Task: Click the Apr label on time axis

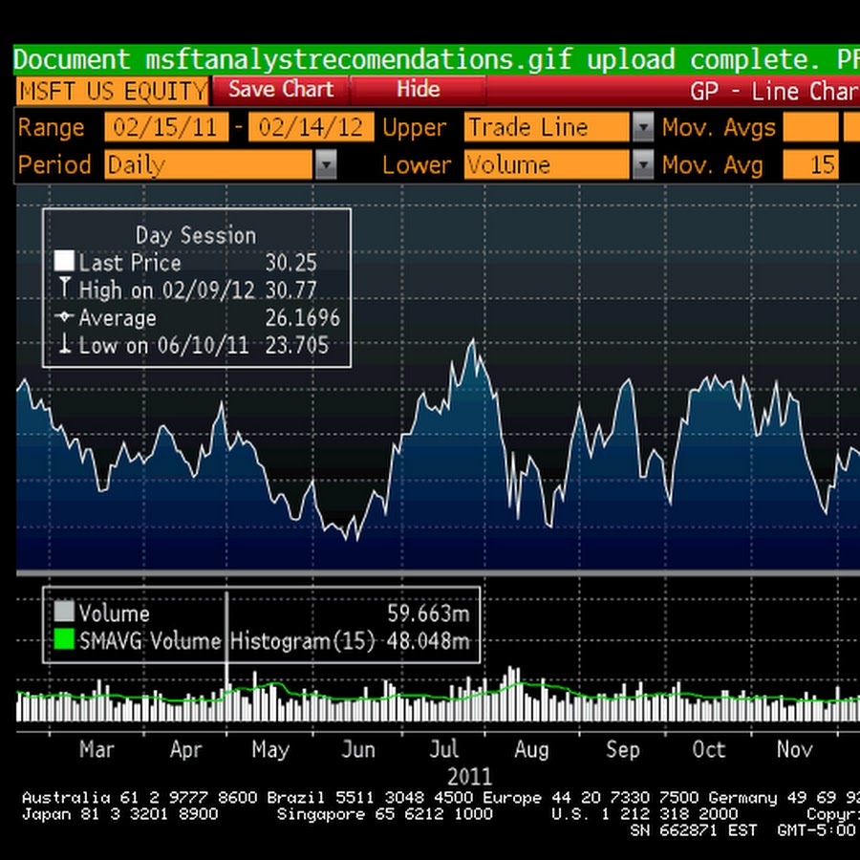Action: pyautogui.click(x=186, y=750)
